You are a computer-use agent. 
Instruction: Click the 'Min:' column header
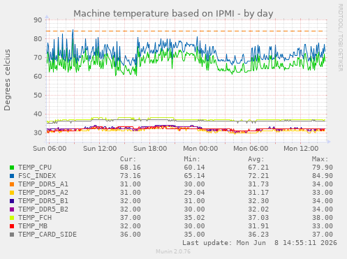(x=192, y=159)
